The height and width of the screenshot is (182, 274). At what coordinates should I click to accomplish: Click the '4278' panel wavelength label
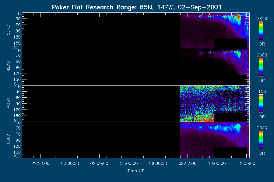(x=8, y=66)
